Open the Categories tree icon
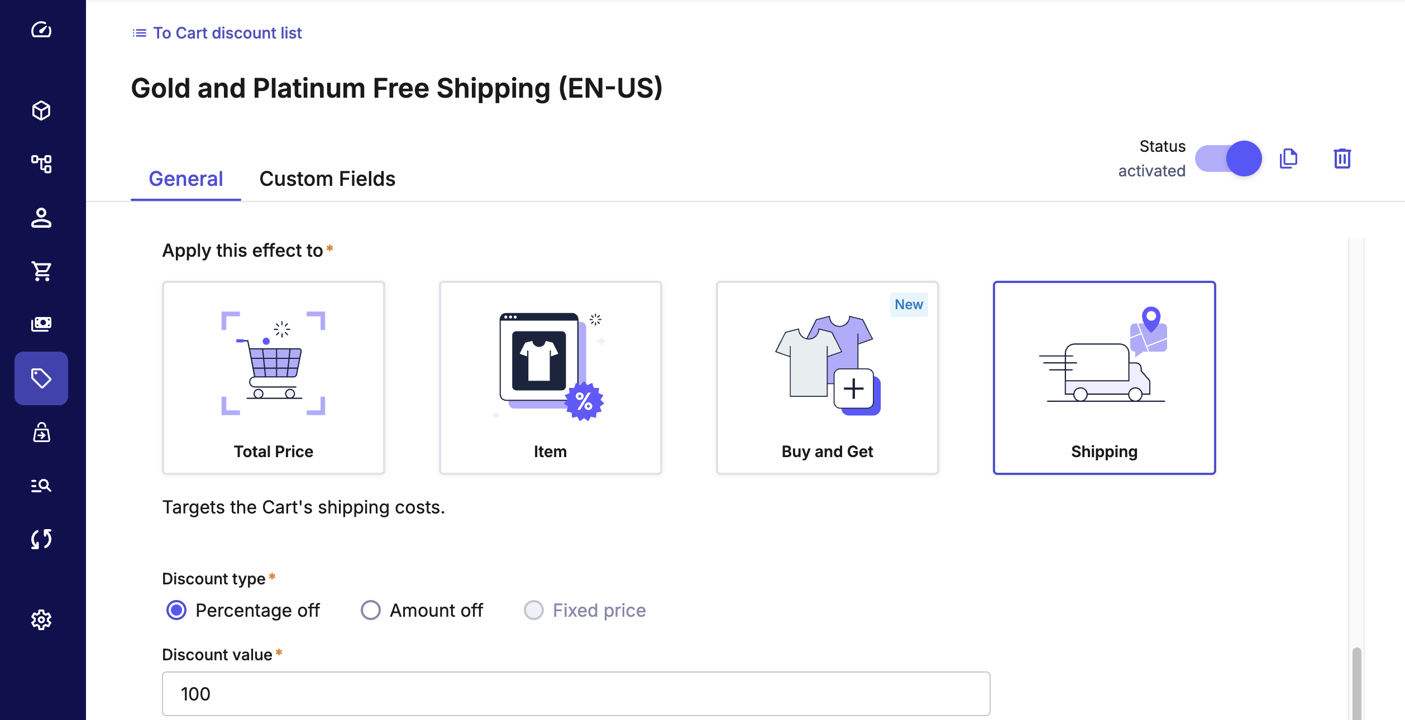This screenshot has width=1405, height=720. click(41, 164)
